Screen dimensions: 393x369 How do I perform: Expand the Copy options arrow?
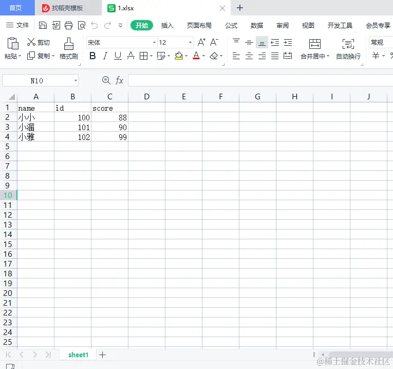click(53, 56)
